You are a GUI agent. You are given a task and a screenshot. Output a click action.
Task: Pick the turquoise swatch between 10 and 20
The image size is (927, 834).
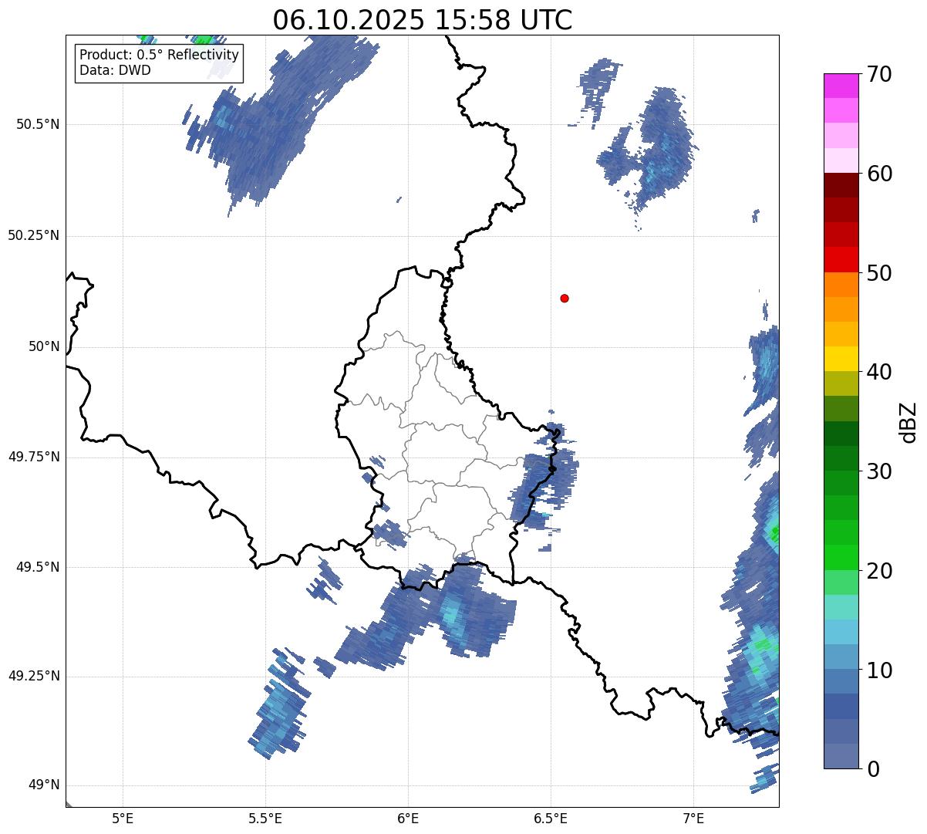(x=841, y=607)
